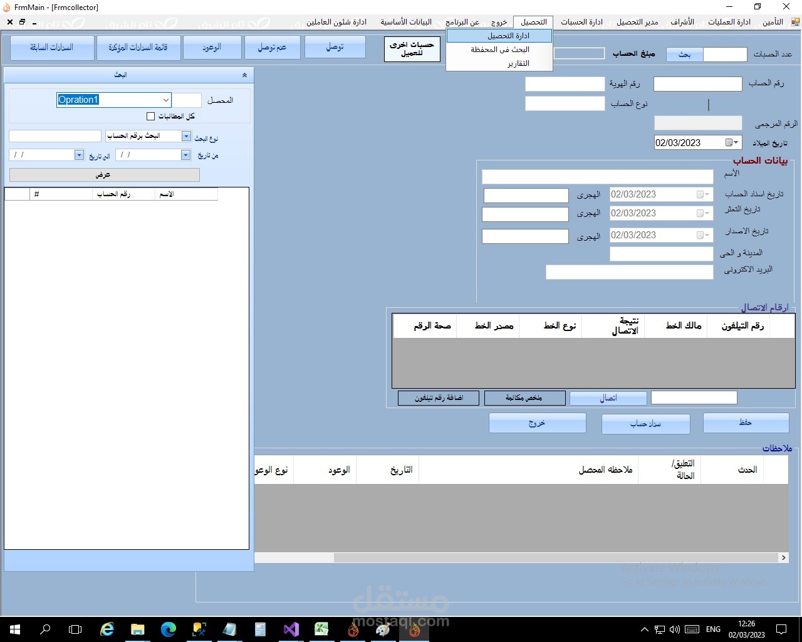Click scrollbar right arrow in notes grid

tap(783, 557)
